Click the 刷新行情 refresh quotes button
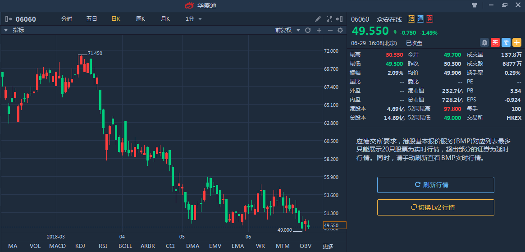 (x=435, y=185)
